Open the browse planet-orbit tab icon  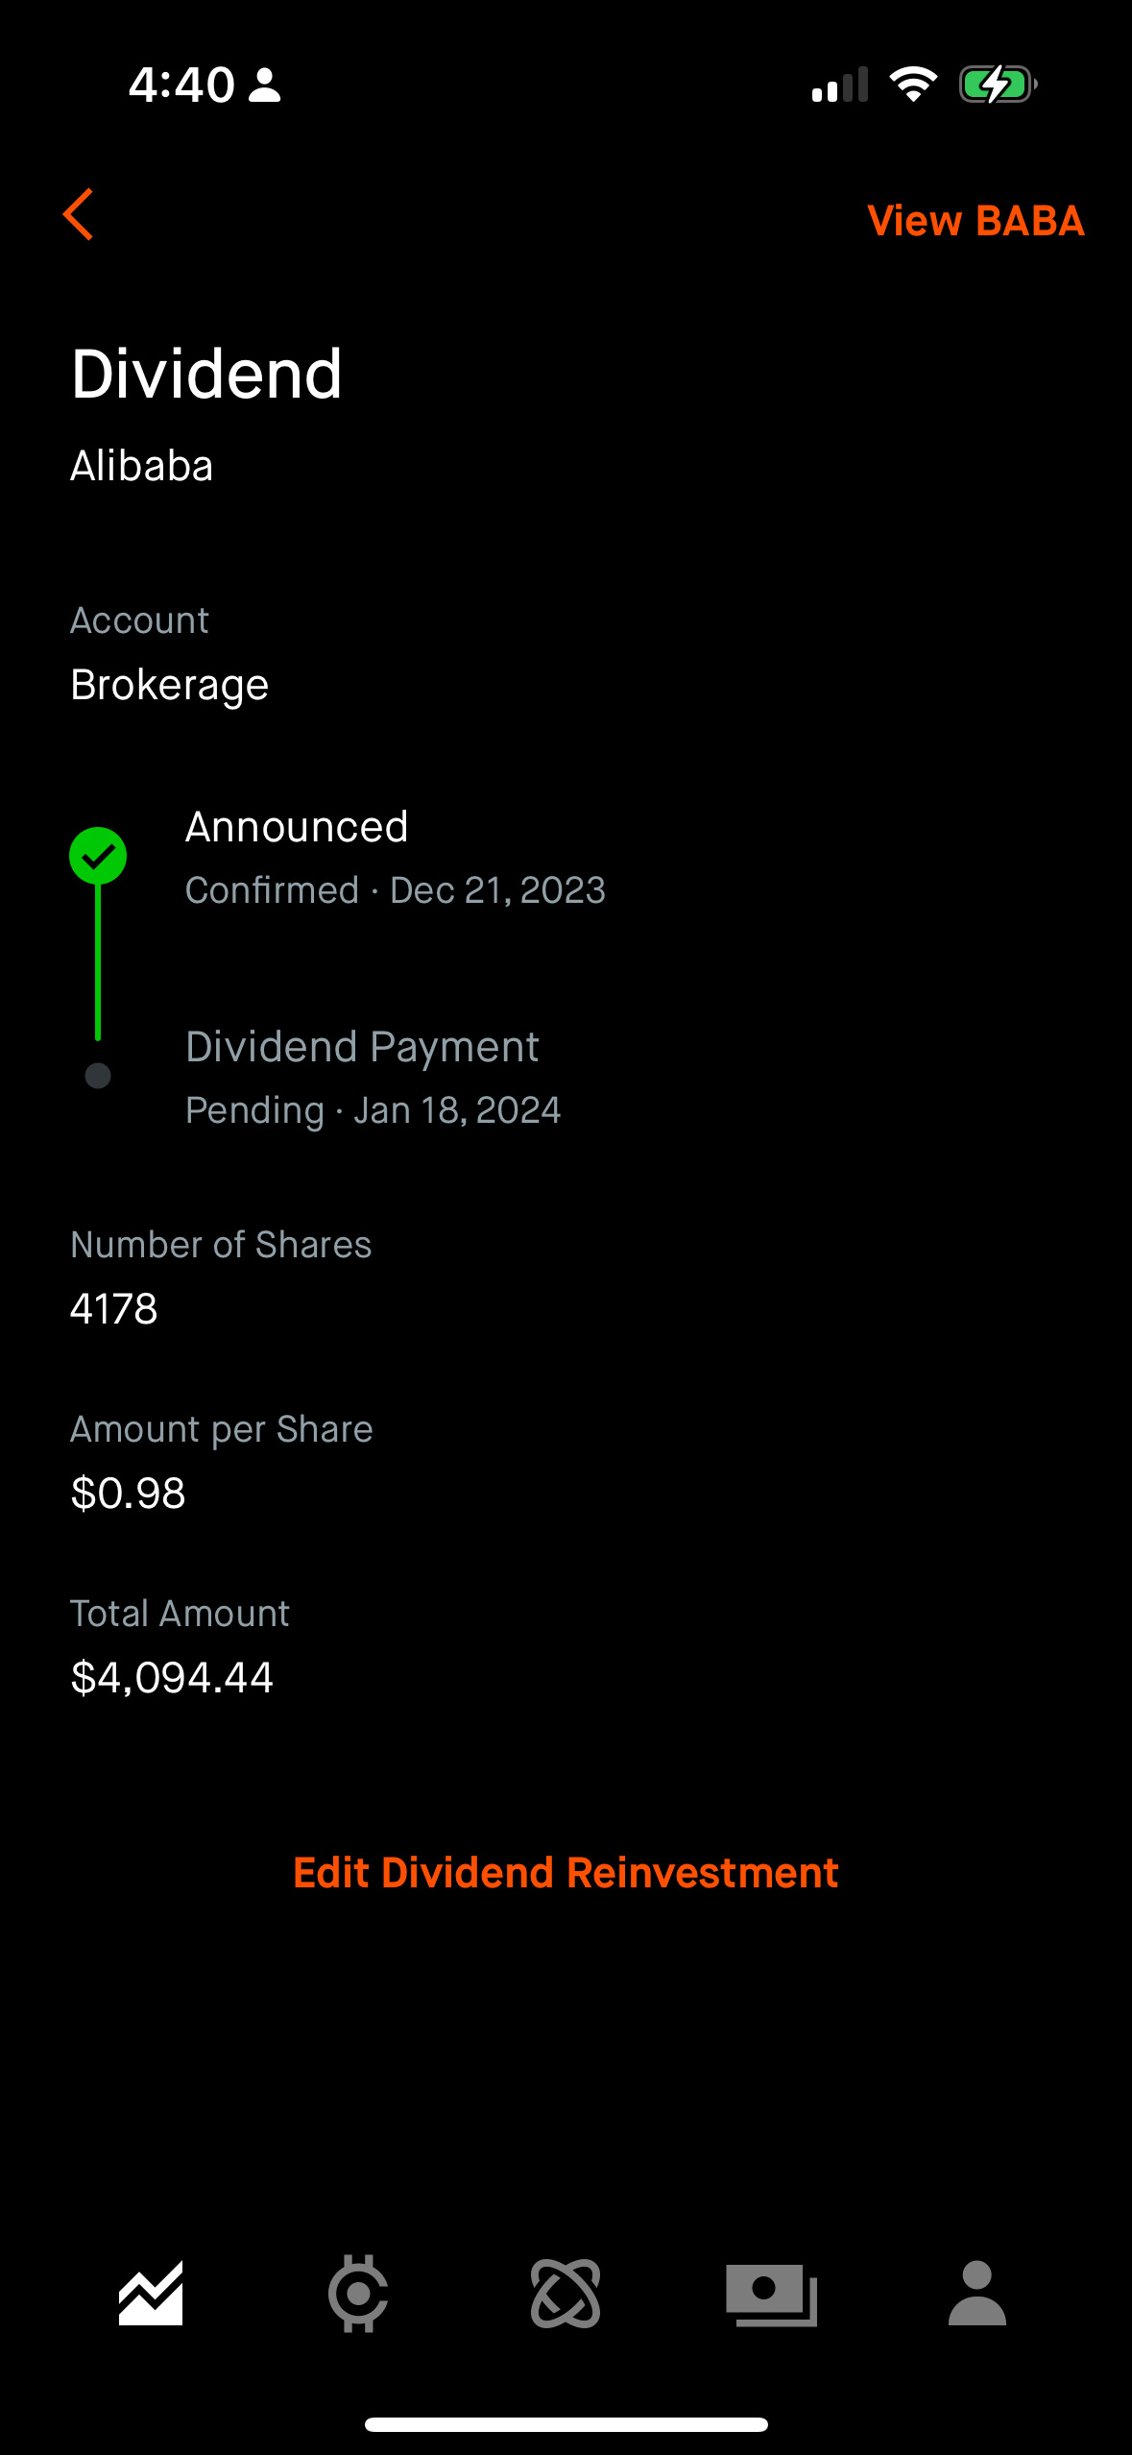[566, 2294]
